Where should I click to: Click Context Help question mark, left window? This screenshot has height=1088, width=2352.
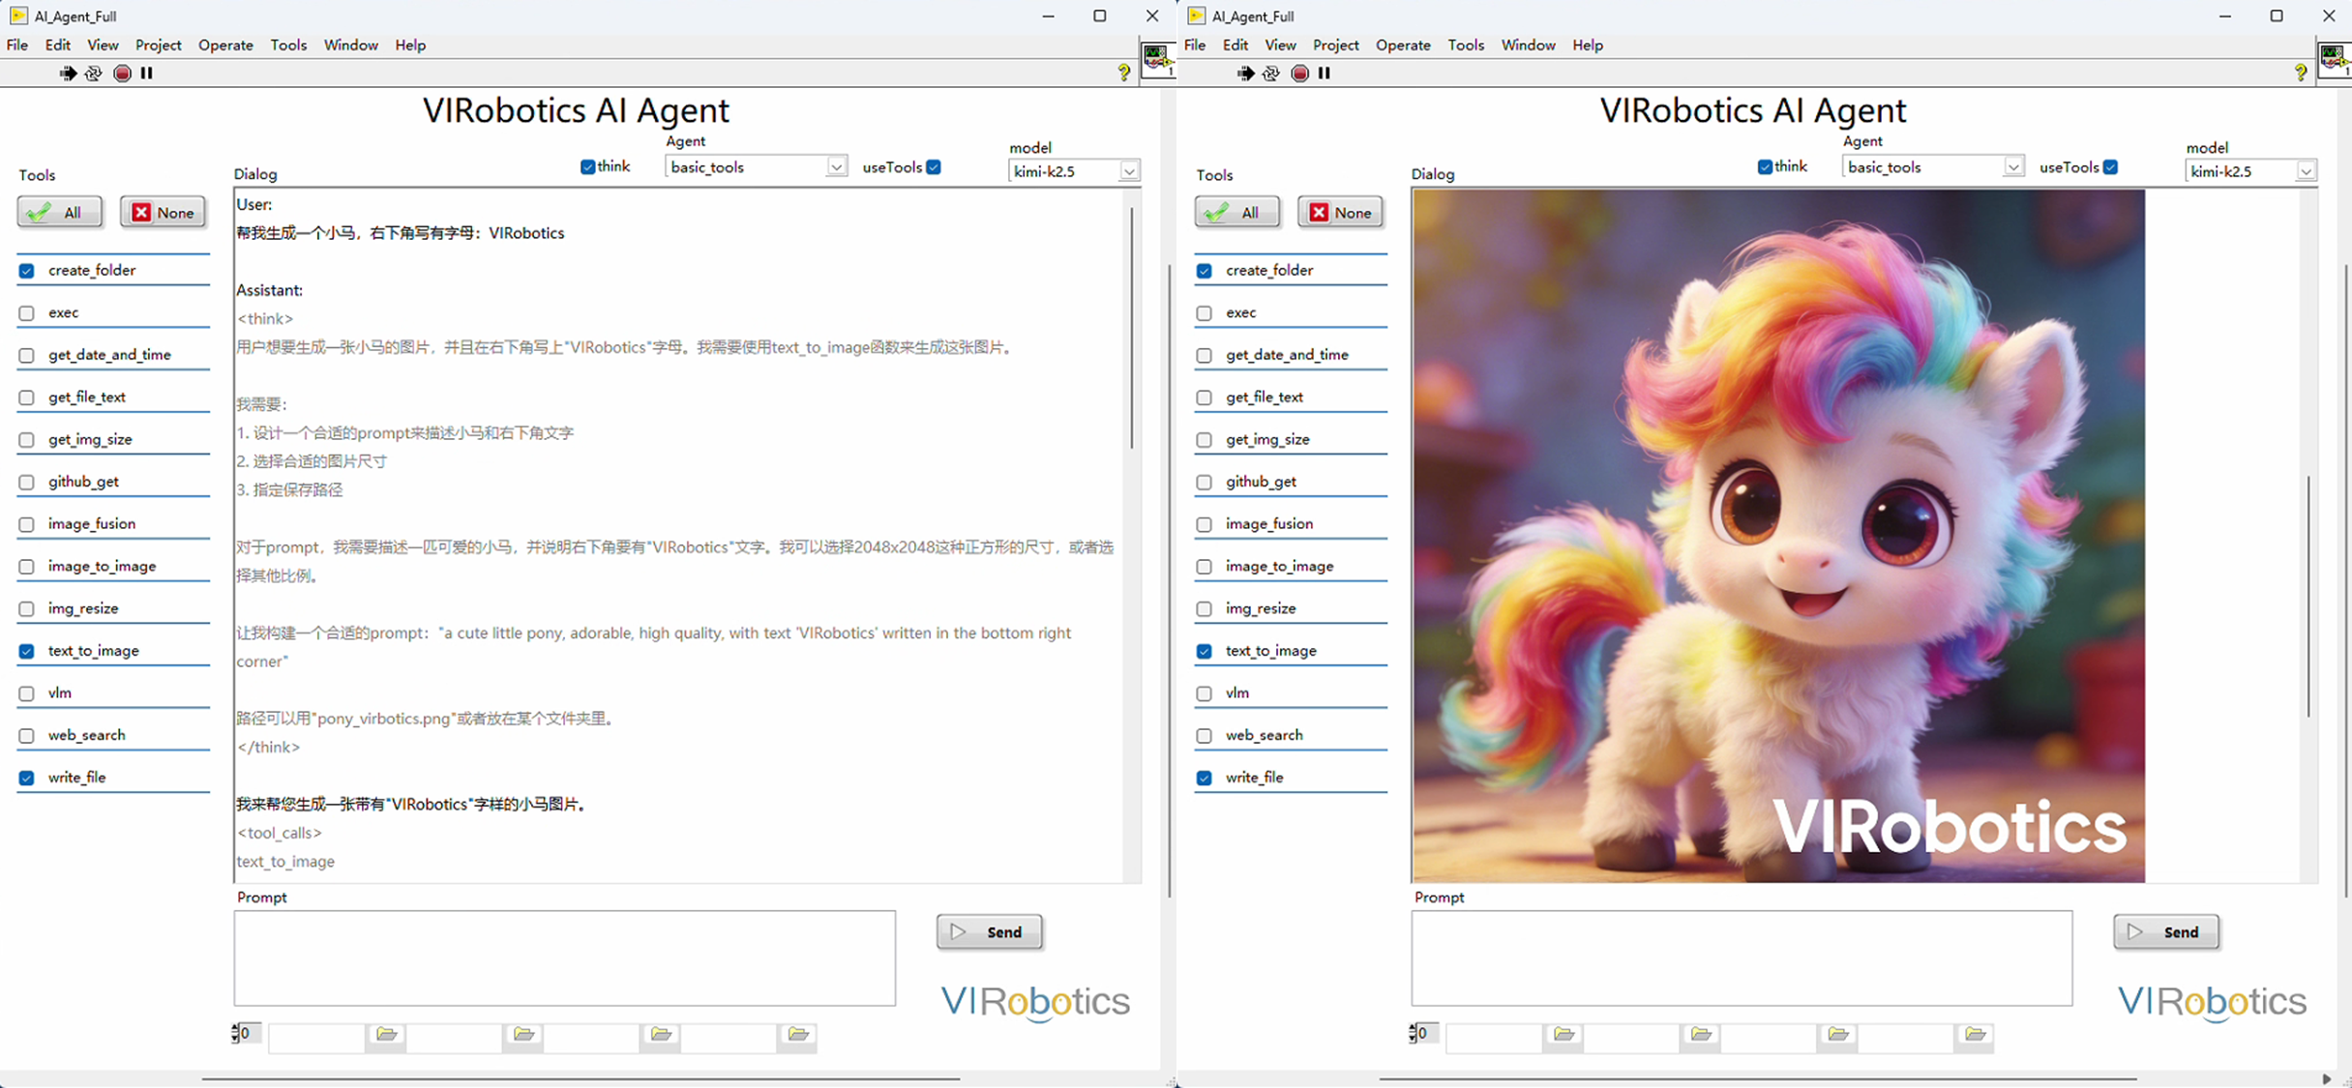[x=1123, y=73]
